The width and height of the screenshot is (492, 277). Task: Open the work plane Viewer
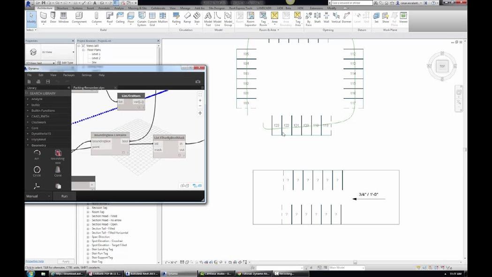tap(403, 18)
